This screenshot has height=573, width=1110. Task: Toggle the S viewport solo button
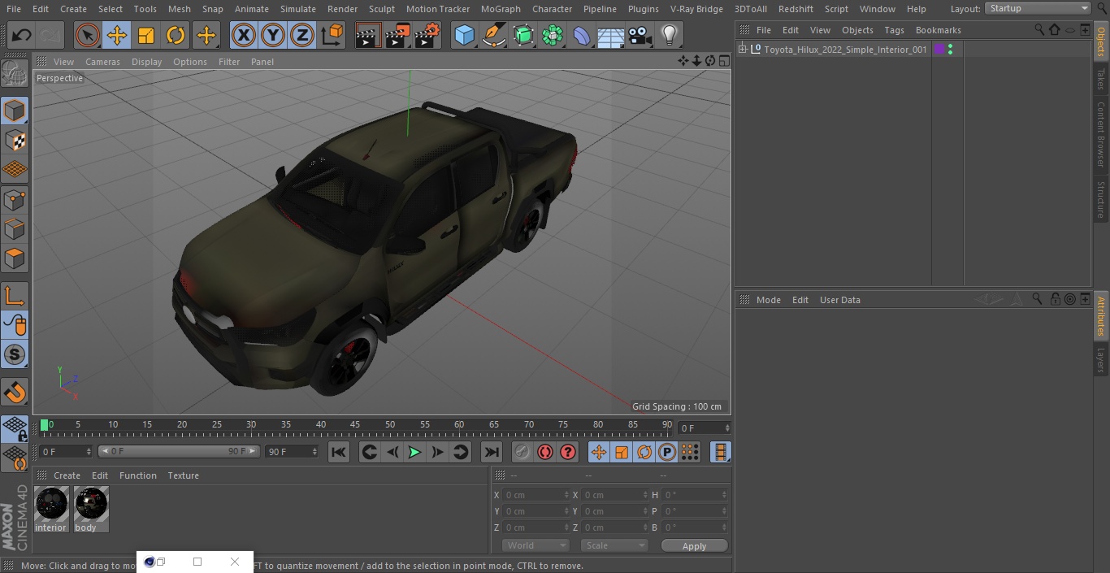click(15, 354)
